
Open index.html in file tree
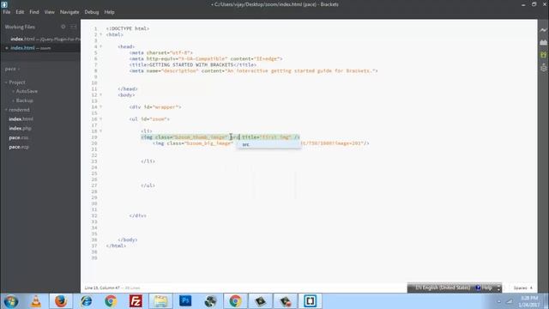(x=21, y=119)
